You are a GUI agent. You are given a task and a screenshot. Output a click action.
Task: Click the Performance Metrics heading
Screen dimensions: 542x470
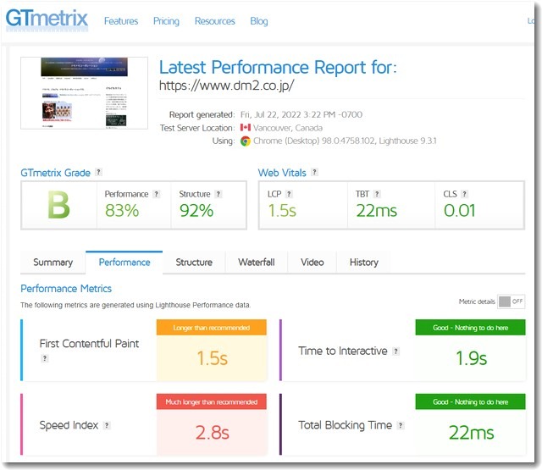coord(66,289)
